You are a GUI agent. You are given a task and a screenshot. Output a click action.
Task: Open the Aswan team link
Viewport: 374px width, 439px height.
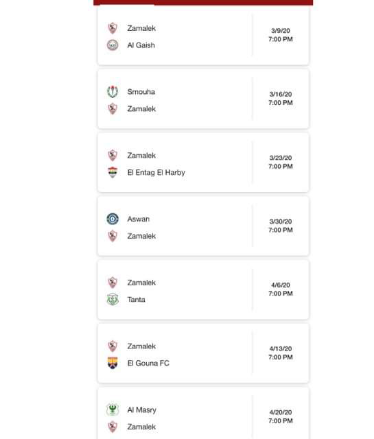(x=139, y=219)
